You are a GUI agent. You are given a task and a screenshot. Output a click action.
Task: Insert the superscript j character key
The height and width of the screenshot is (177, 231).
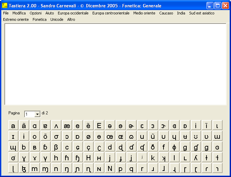click(142, 157)
